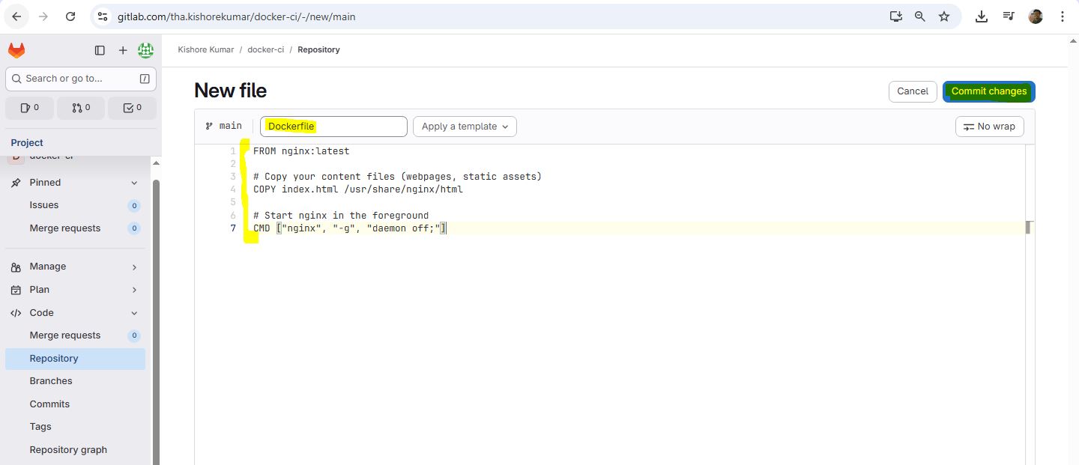Open Repository graph in the sidebar
The image size is (1079, 465).
pyautogui.click(x=68, y=450)
